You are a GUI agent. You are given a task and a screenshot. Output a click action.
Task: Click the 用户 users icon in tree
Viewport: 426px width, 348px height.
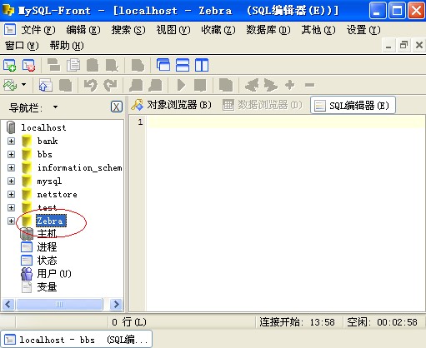(27, 274)
